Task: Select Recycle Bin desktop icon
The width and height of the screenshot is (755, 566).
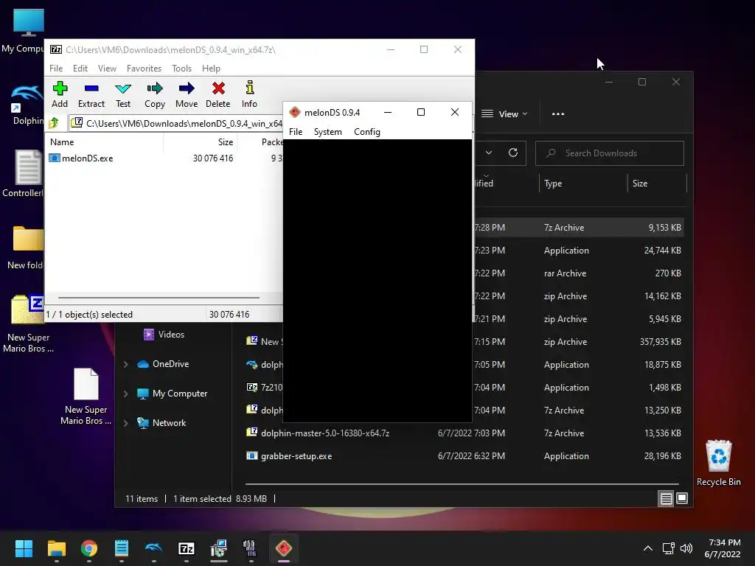Action: pyautogui.click(x=718, y=463)
